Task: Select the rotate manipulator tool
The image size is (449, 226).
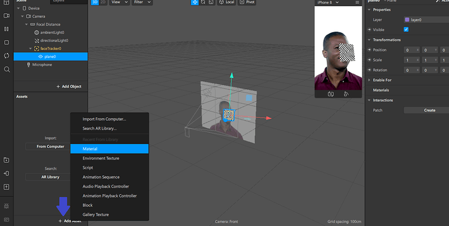Action: click(203, 2)
